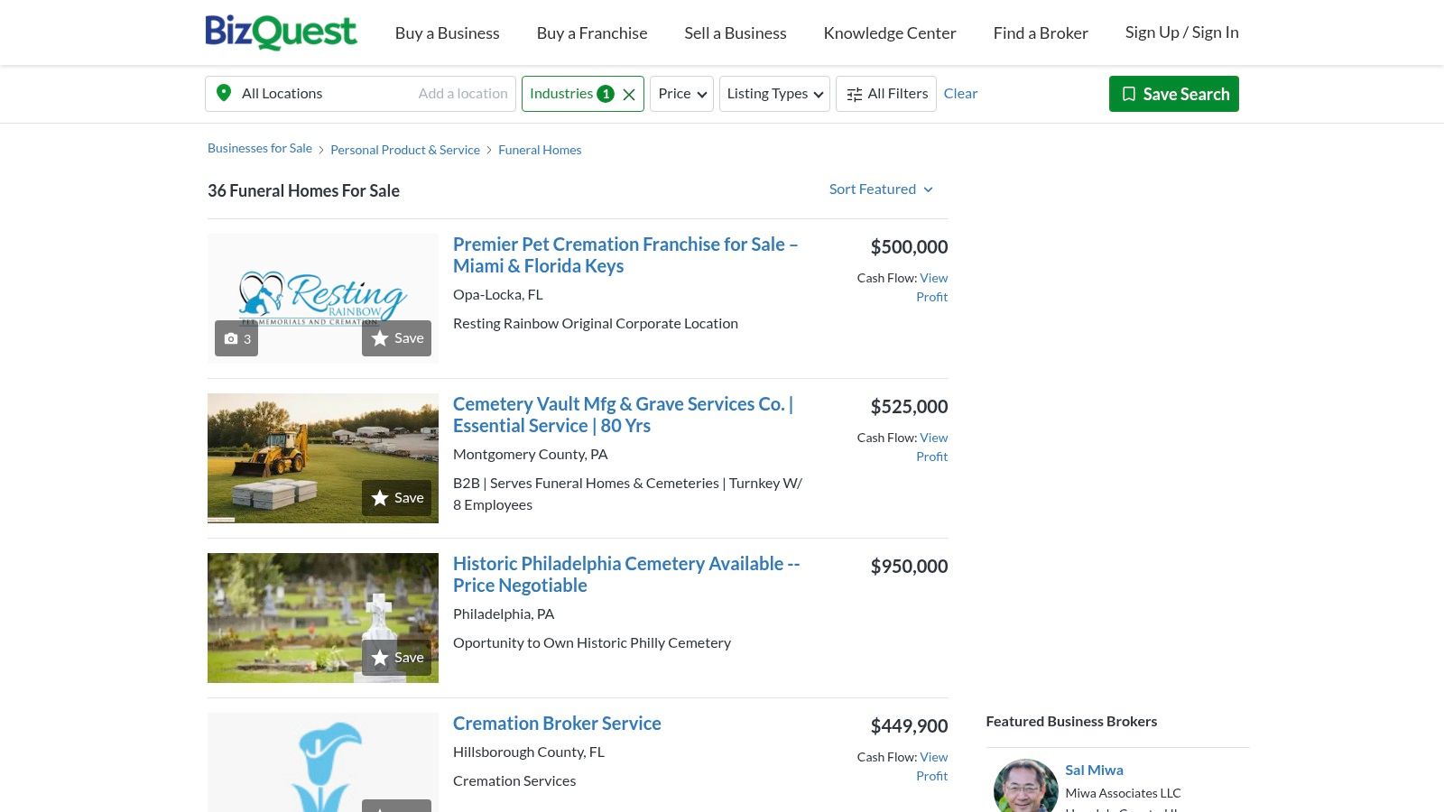
Task: Click Businesses for Sale breadcrumb
Action: (260, 148)
